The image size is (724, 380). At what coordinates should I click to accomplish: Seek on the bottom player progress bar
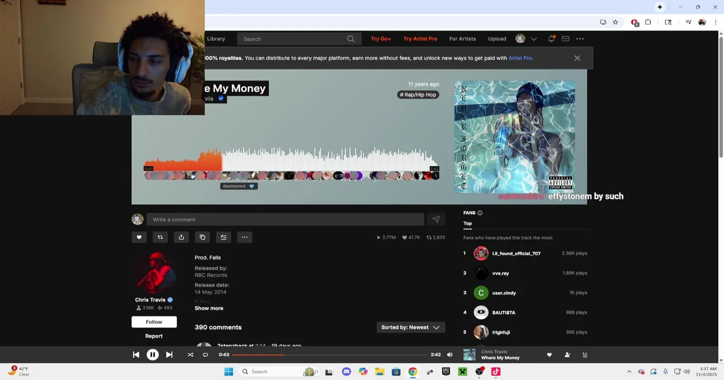(330, 355)
